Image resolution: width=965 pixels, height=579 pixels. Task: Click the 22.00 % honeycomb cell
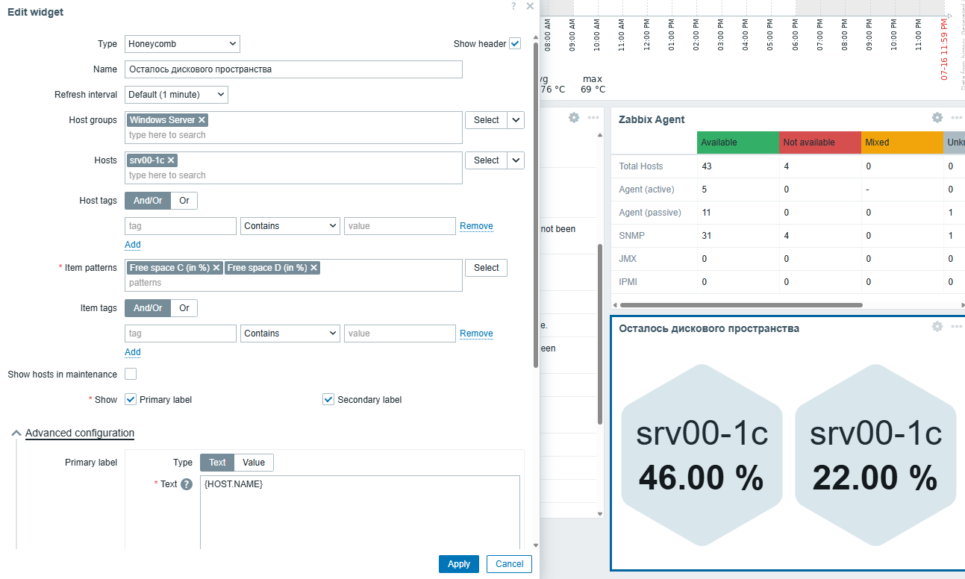[x=875, y=457]
